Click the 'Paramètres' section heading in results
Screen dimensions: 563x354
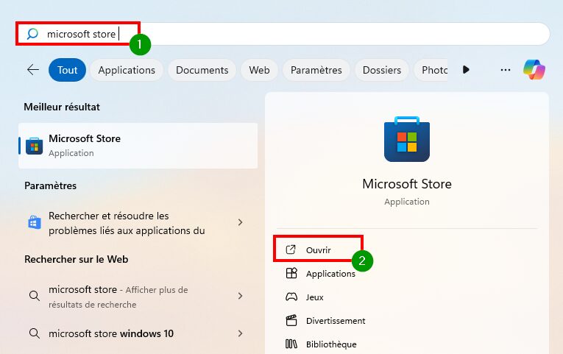click(x=50, y=185)
